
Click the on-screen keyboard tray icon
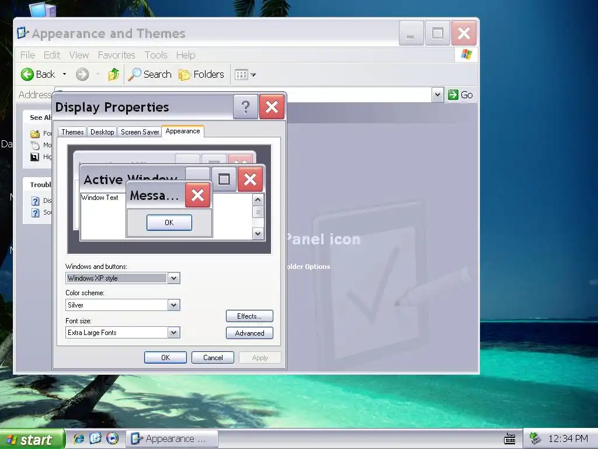click(509, 438)
